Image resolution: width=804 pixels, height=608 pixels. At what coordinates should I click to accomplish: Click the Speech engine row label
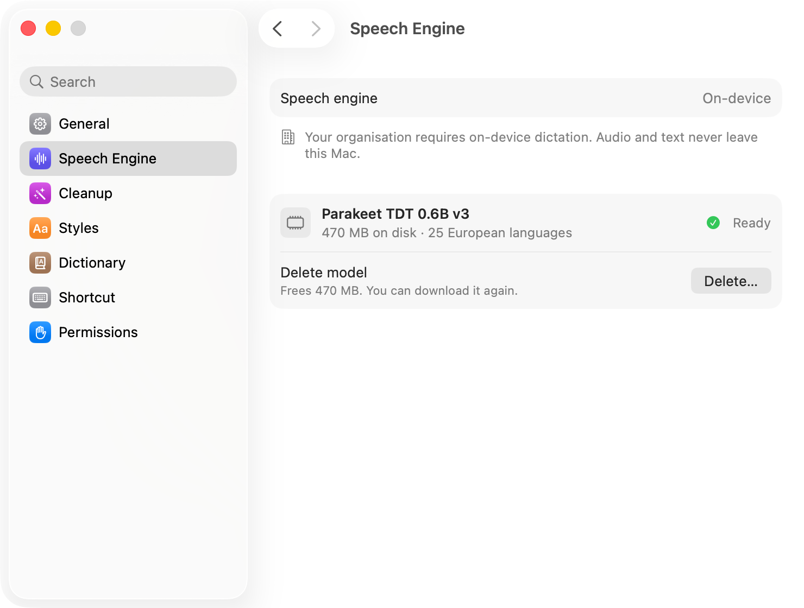tap(329, 98)
